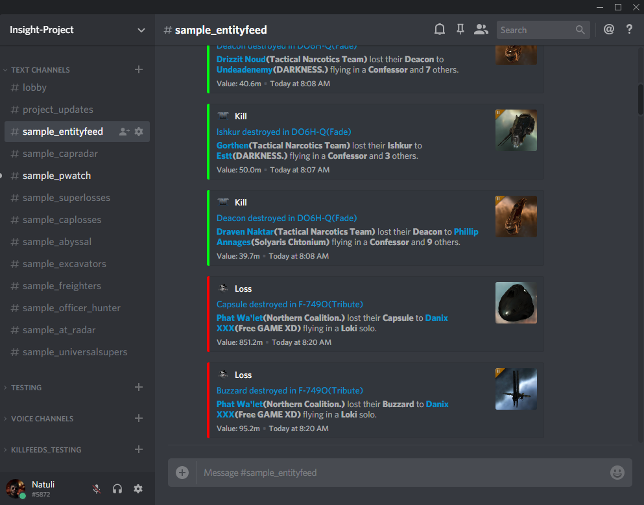This screenshot has height=505, width=644.
Task: Click Natuli user avatar
Action: (x=16, y=489)
